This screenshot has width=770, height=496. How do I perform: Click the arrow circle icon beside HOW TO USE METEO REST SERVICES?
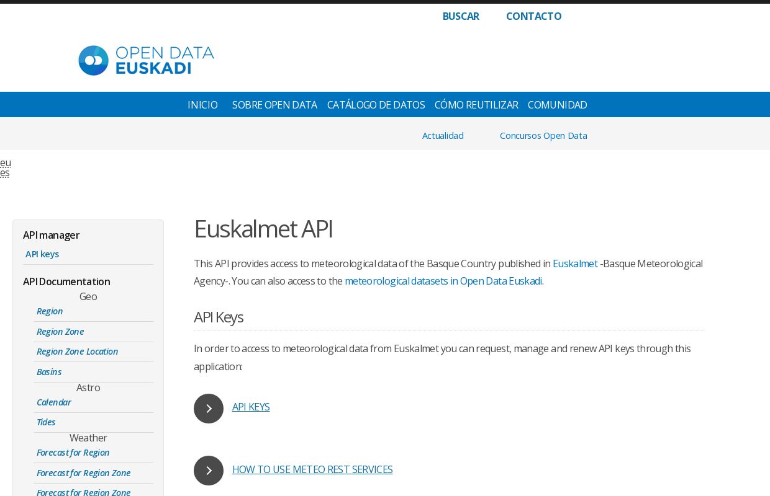tap(209, 471)
